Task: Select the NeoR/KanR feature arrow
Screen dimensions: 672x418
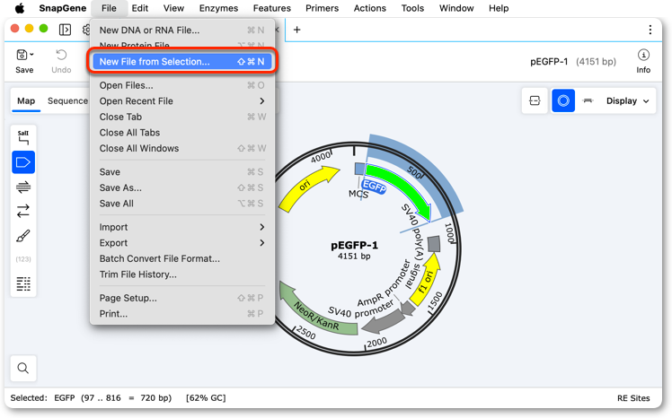Action: [x=318, y=309]
